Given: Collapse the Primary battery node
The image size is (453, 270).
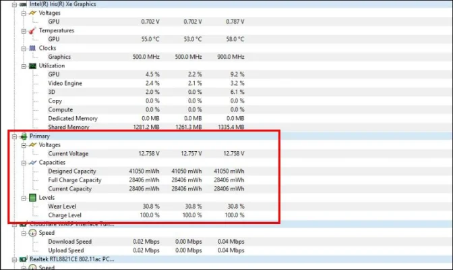Looking at the screenshot, I should point(13,136).
